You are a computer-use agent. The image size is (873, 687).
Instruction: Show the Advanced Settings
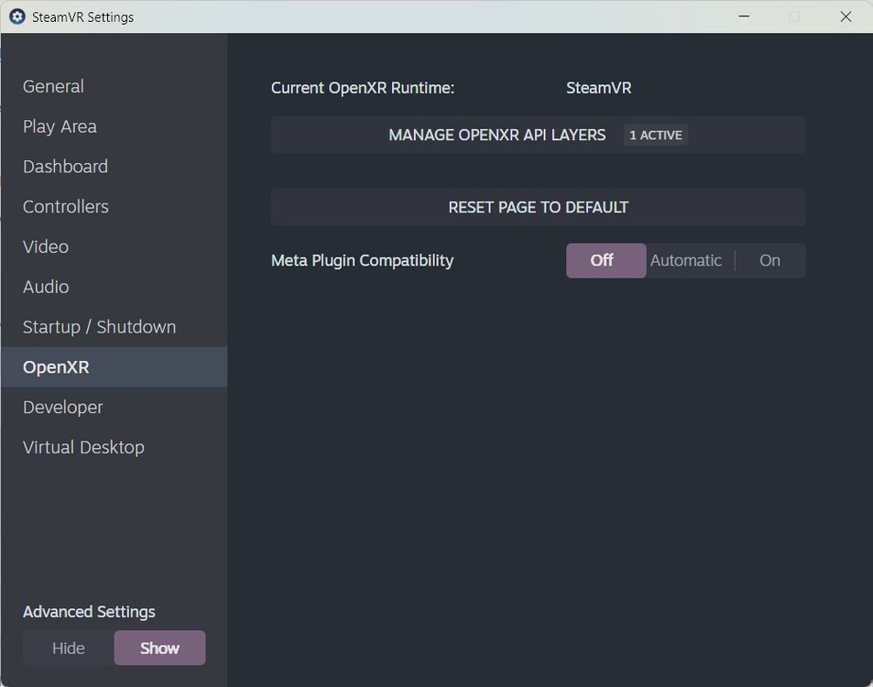tap(159, 648)
